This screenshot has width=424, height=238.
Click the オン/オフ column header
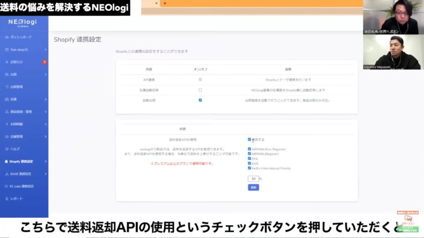tap(200, 69)
